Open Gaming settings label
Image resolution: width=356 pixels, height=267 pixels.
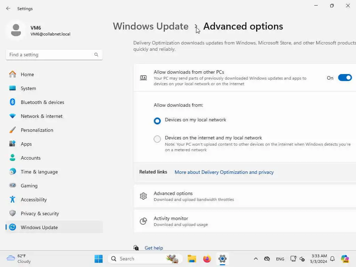click(x=29, y=186)
